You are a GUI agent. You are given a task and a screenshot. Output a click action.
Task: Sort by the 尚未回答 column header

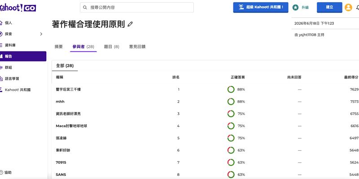[x=294, y=77]
